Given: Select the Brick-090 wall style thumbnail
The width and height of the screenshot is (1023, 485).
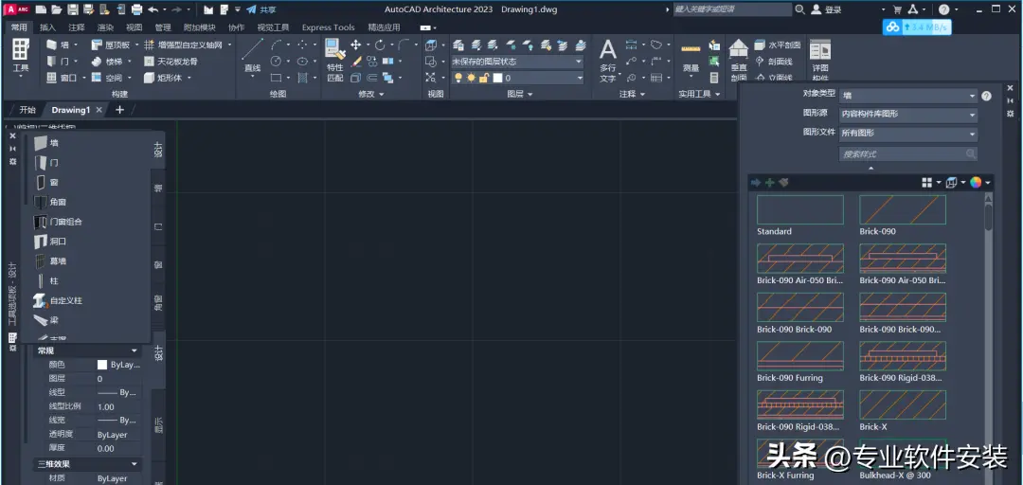Looking at the screenshot, I should [x=903, y=209].
